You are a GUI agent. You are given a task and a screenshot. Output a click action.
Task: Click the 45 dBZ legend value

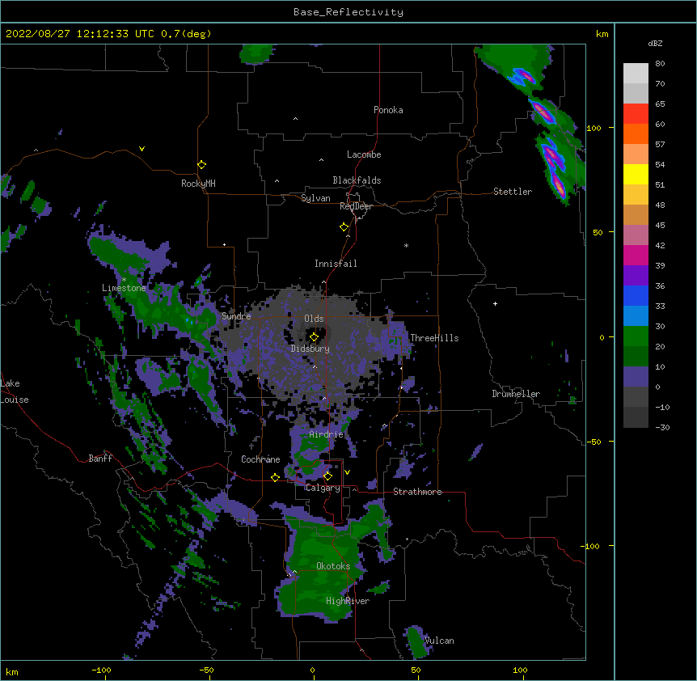pos(660,226)
